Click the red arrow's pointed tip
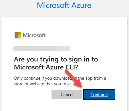 click(82, 87)
